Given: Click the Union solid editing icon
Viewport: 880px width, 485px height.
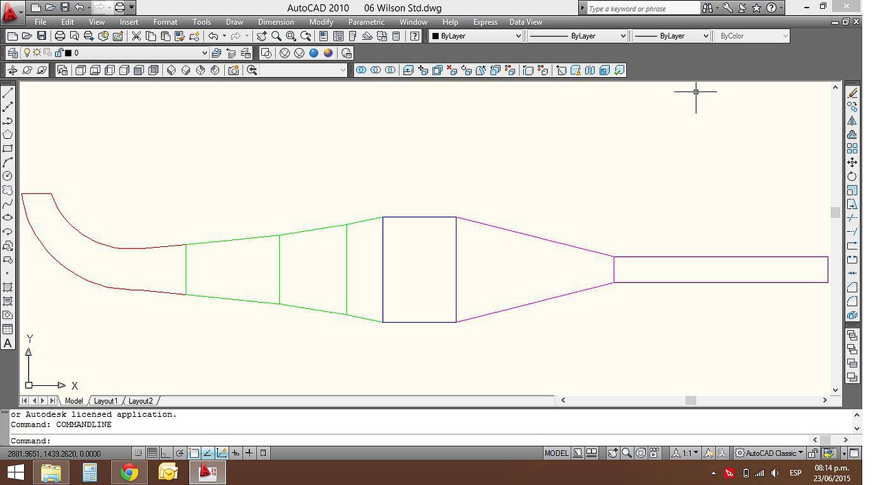Looking at the screenshot, I should (361, 70).
